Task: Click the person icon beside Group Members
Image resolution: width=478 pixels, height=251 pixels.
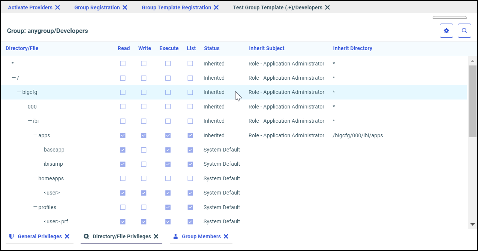Action: [x=175, y=236]
